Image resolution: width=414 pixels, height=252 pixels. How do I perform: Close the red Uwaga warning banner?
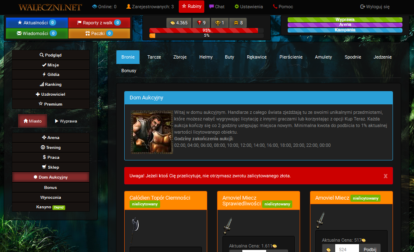(386, 176)
